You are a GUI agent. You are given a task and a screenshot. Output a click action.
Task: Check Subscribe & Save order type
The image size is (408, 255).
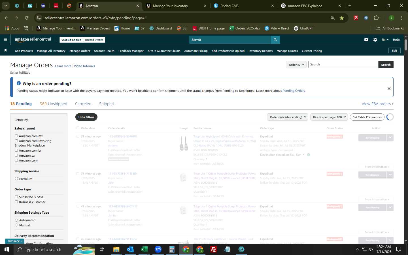16,197
